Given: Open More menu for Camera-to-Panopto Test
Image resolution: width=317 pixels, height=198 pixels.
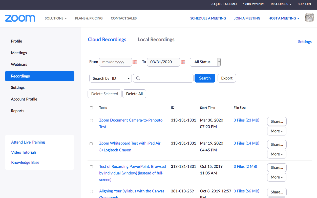Looking at the screenshot, I should (277, 131).
